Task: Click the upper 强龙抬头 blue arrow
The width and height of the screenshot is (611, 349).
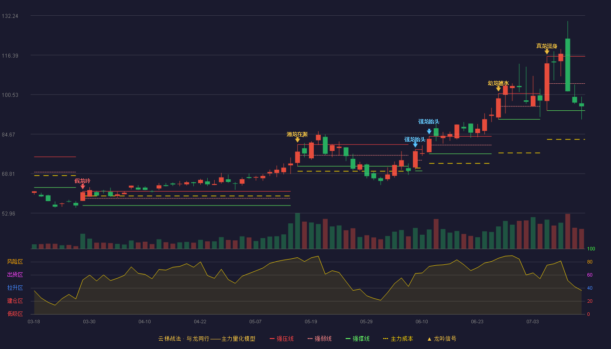Action: pos(429,131)
